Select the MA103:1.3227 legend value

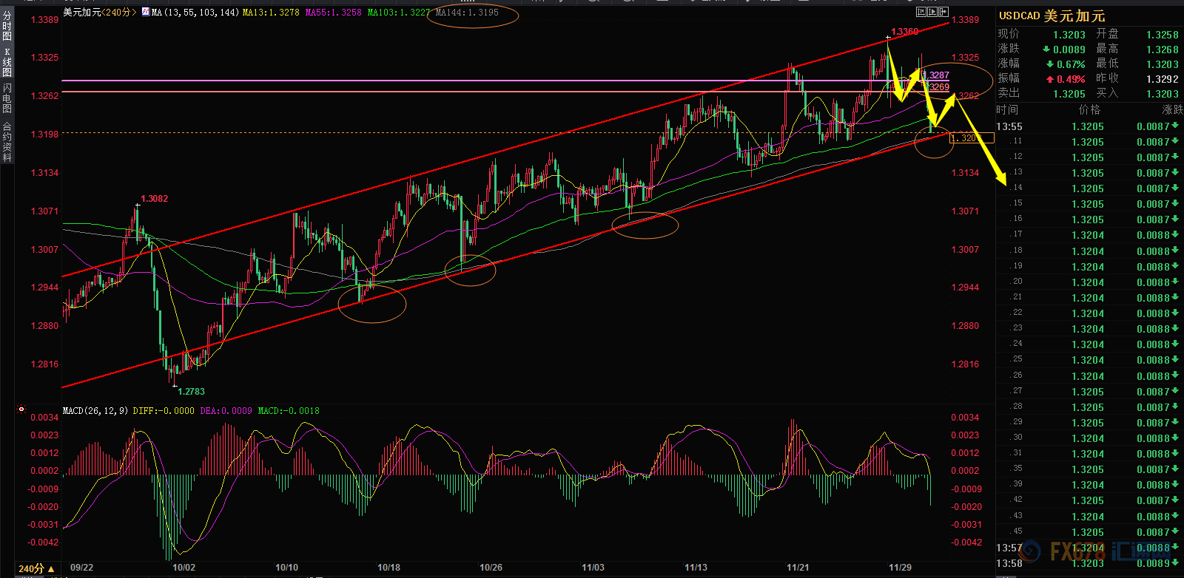click(x=399, y=12)
